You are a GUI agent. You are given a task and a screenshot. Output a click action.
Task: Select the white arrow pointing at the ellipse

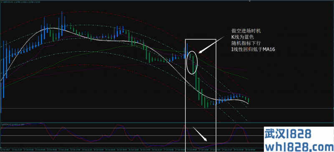[211, 45]
